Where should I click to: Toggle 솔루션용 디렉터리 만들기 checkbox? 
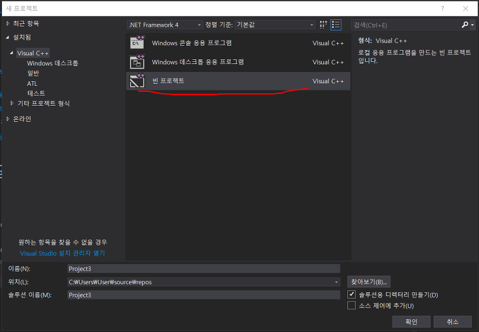point(352,295)
